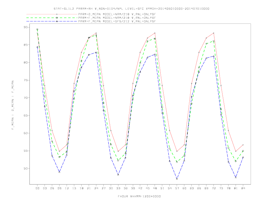Click the vertical y-axis label F_MEAN | O_MEAN | F_MEAN
265x205 pixels.
[13, 105]
